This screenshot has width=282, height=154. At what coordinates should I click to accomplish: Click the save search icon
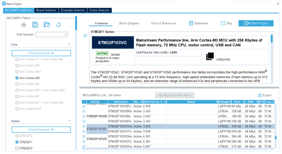pyautogui.click(x=35, y=25)
